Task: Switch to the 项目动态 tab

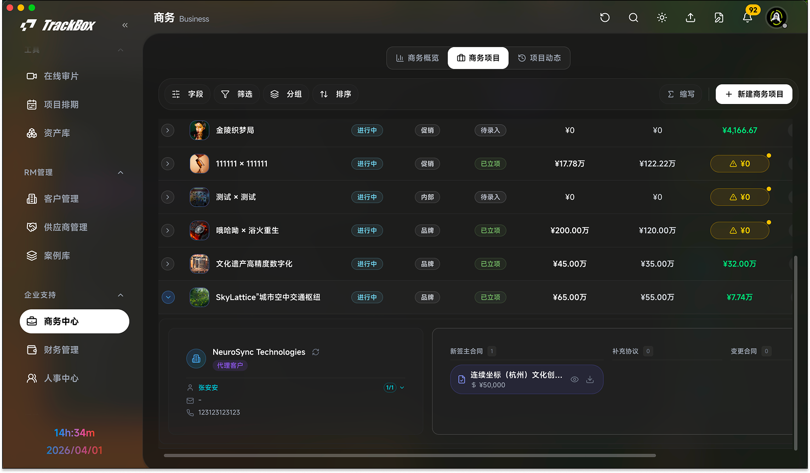Action: click(x=540, y=58)
